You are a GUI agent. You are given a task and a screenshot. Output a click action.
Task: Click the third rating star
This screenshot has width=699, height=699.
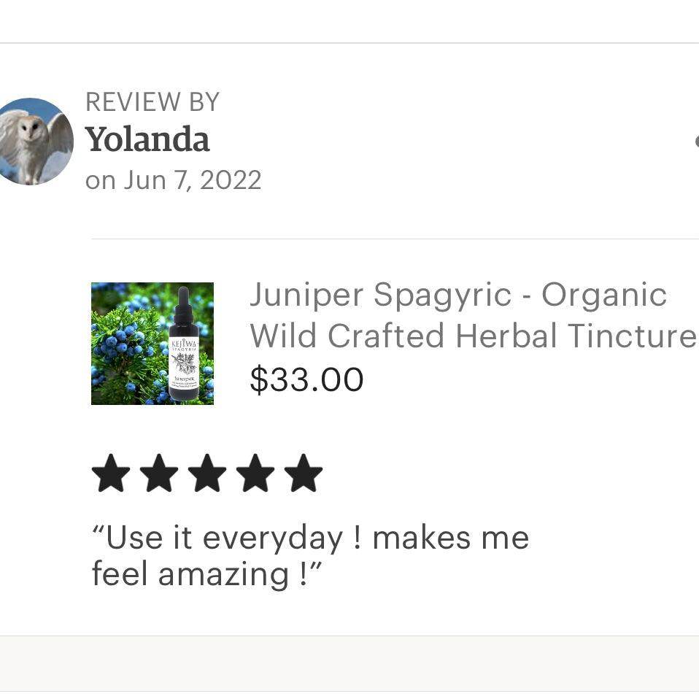pyautogui.click(x=207, y=474)
